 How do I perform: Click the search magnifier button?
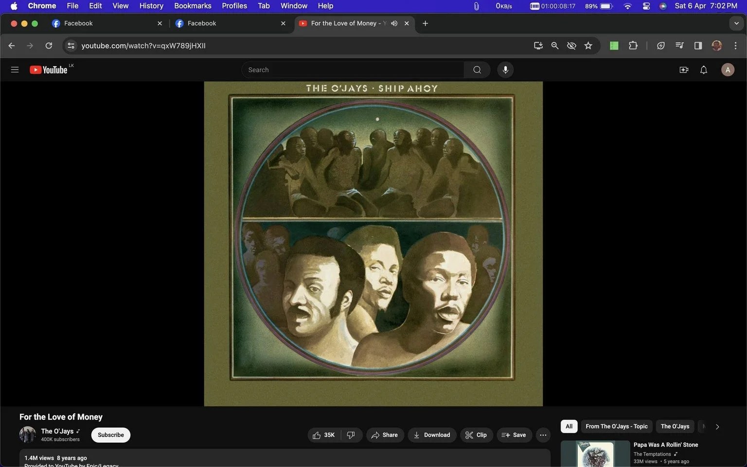point(477,70)
